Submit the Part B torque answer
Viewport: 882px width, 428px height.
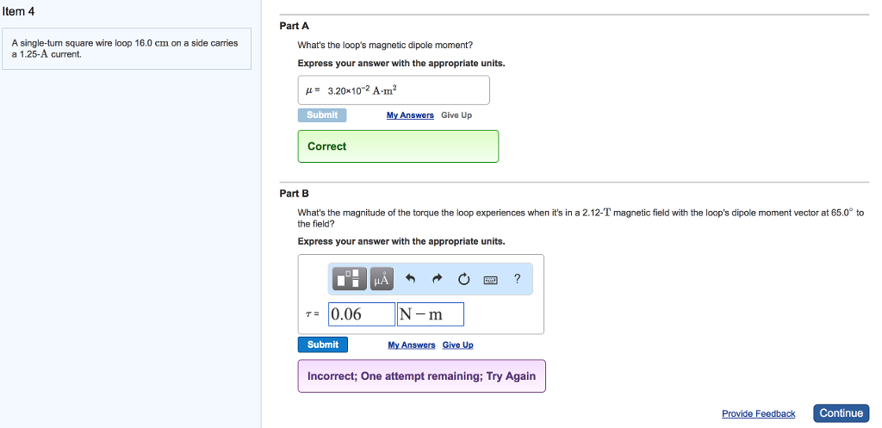323,344
